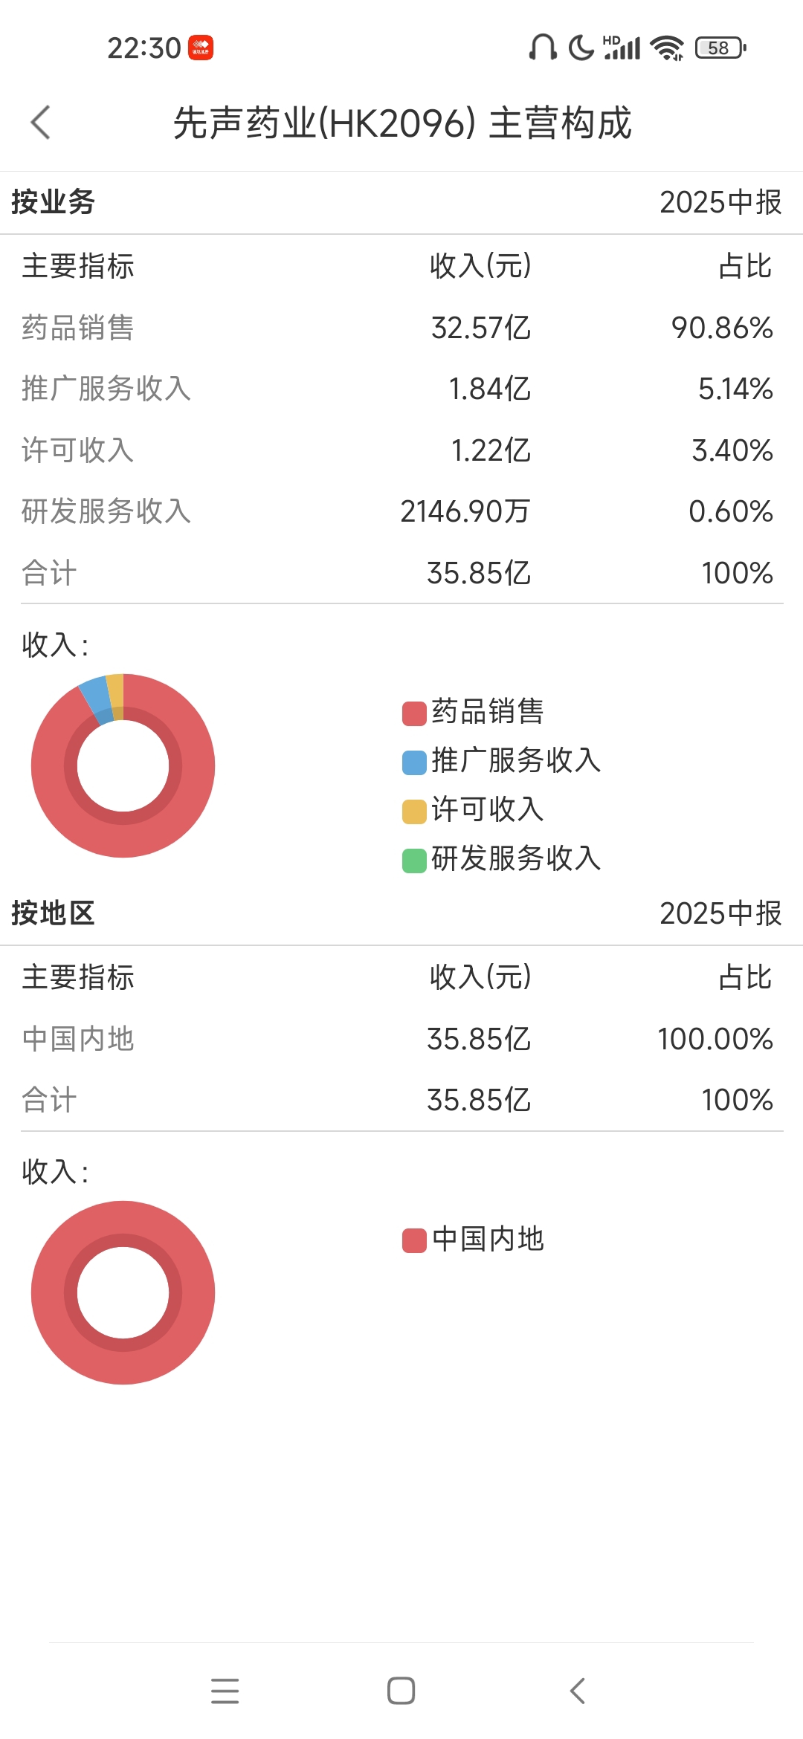The image size is (803, 1739).
Task: Tap the Android navigation back chevron
Action: click(x=578, y=1691)
